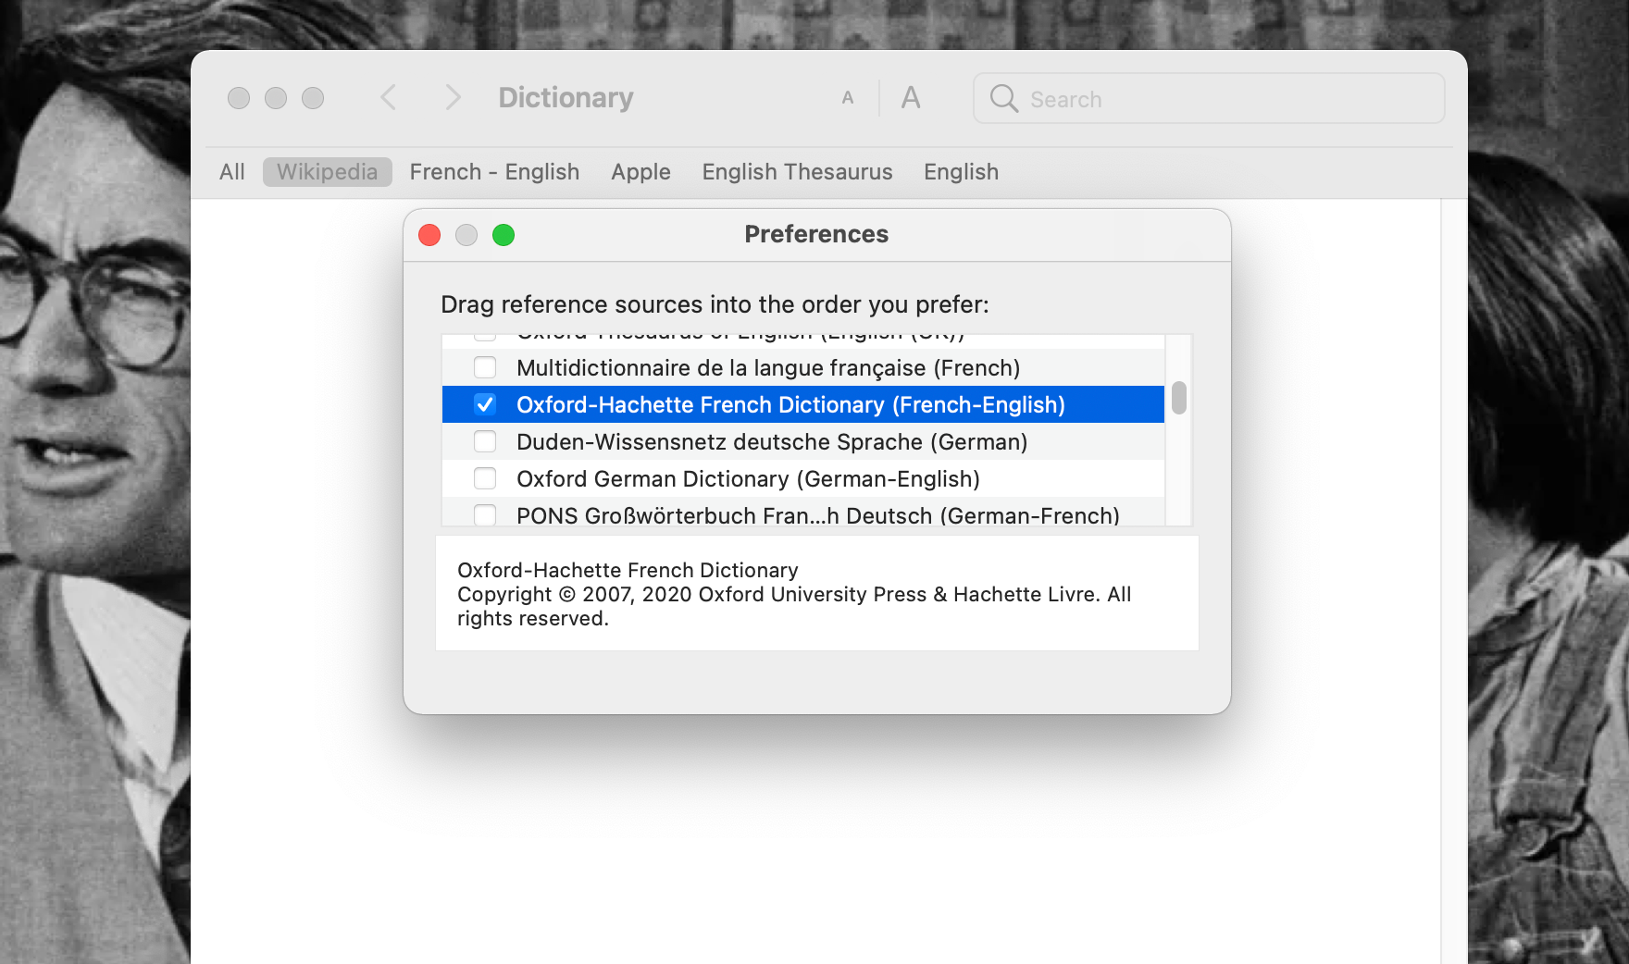Select the English Thesaurus tab
The image size is (1629, 964).
(797, 172)
